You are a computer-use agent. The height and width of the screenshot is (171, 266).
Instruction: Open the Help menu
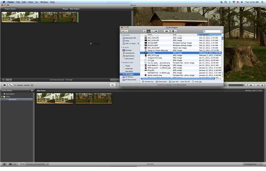(52, 2)
